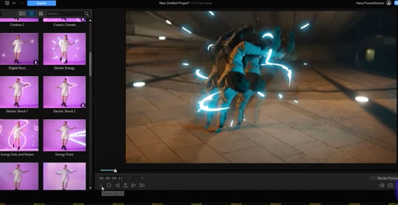This screenshot has height=205, width=398.
Task: Click the Cosmic Comets label
Action: pyautogui.click(x=64, y=25)
